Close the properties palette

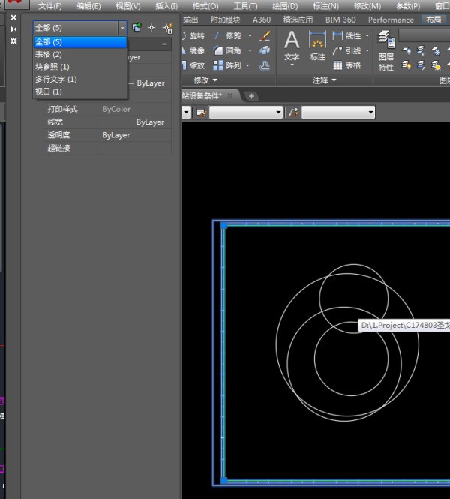point(13,17)
